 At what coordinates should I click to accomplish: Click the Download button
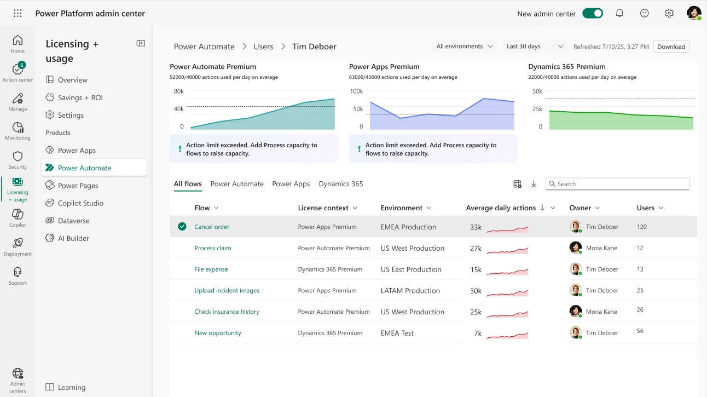pos(671,47)
